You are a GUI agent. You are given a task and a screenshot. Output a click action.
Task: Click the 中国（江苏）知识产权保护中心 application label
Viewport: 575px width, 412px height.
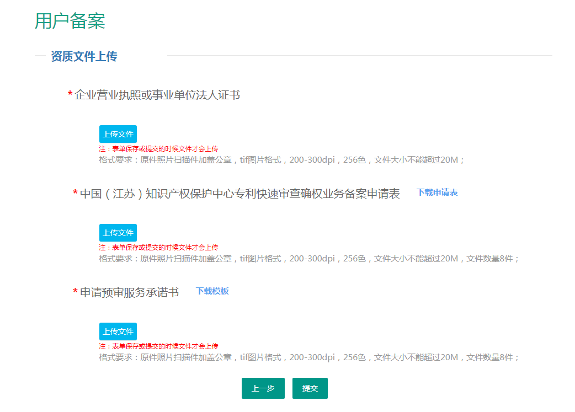coord(239,194)
